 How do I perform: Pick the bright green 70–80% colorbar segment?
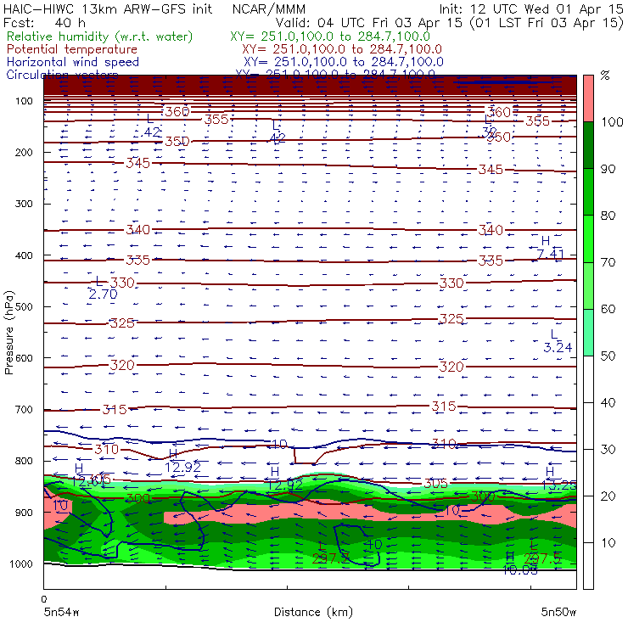click(x=588, y=238)
